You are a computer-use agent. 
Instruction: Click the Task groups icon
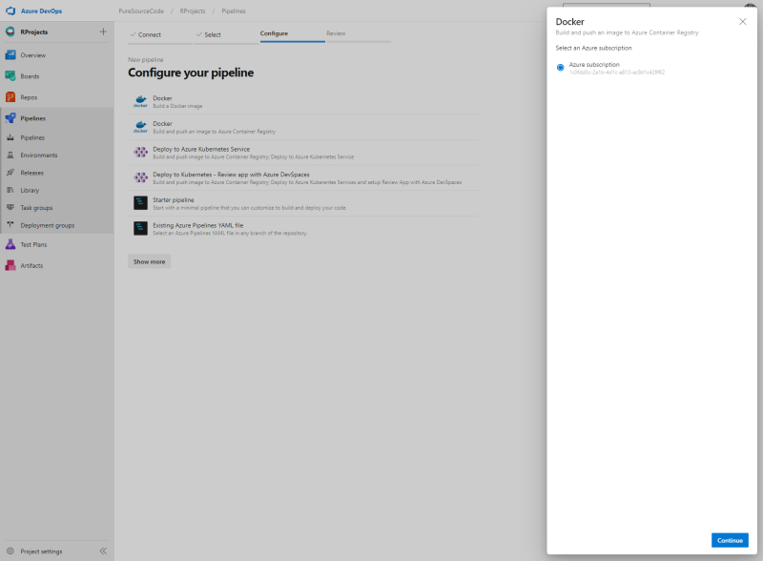click(x=10, y=207)
